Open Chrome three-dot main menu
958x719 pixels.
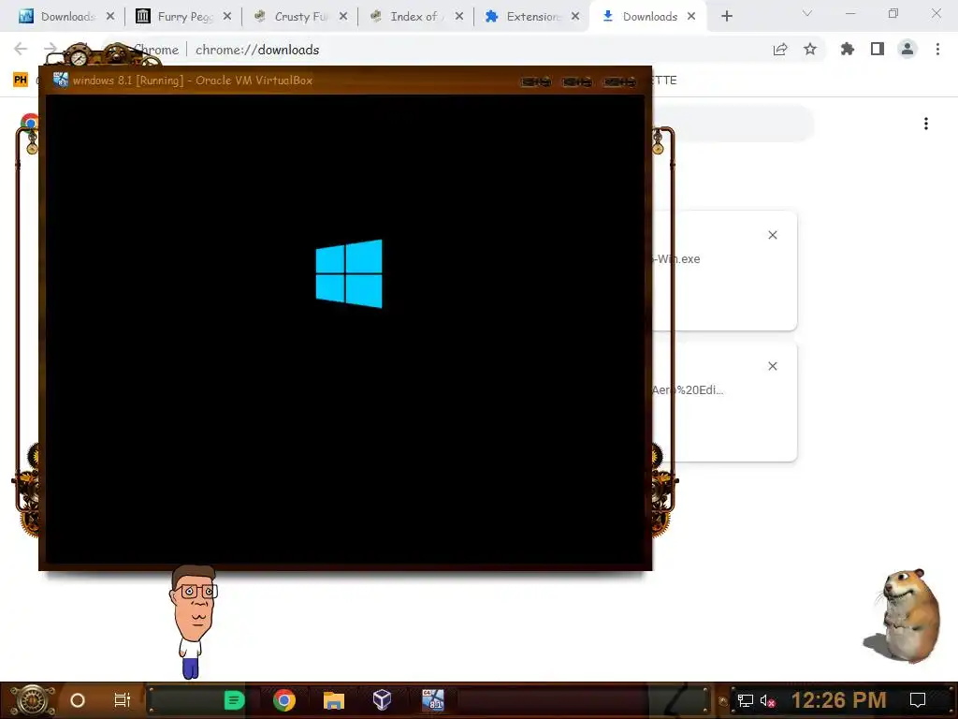click(x=937, y=49)
